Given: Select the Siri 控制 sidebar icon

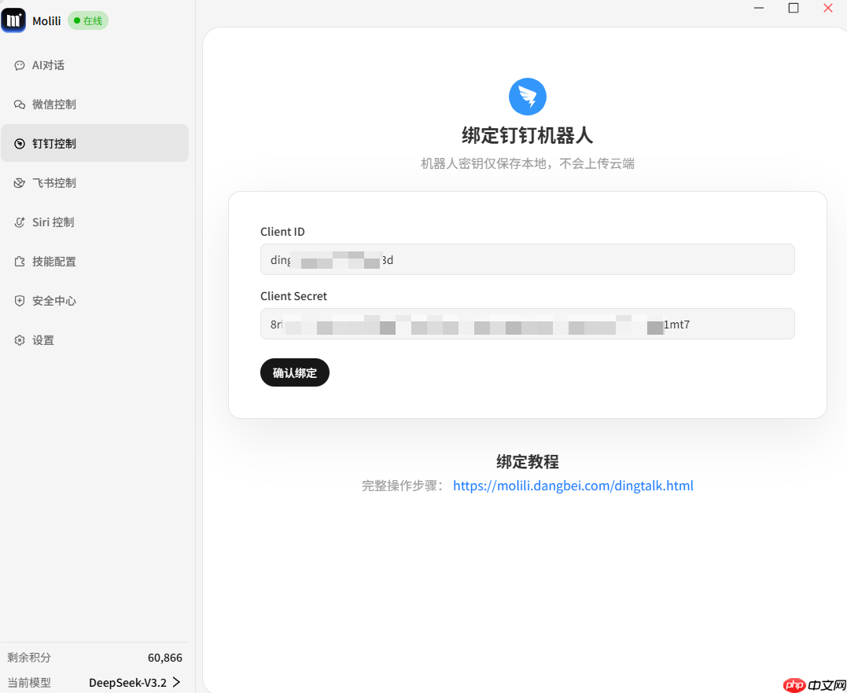Looking at the screenshot, I should coord(20,222).
